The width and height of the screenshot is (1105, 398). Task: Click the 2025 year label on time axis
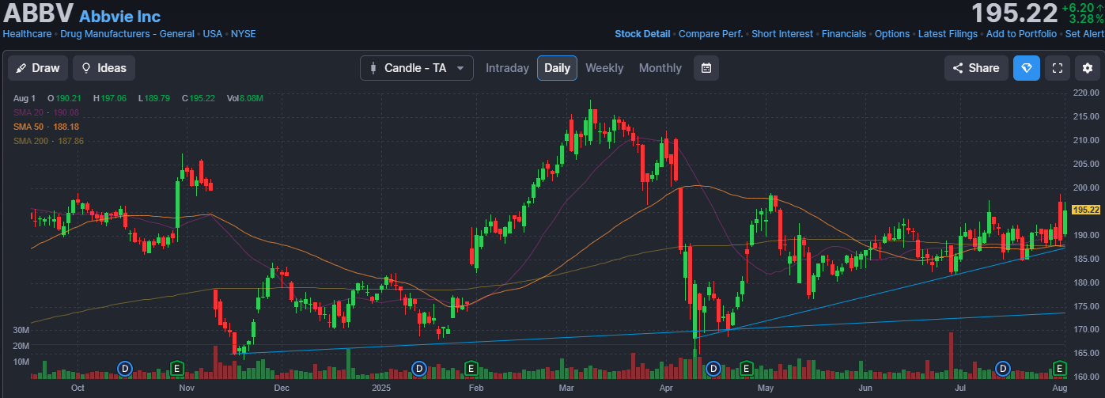tap(381, 389)
